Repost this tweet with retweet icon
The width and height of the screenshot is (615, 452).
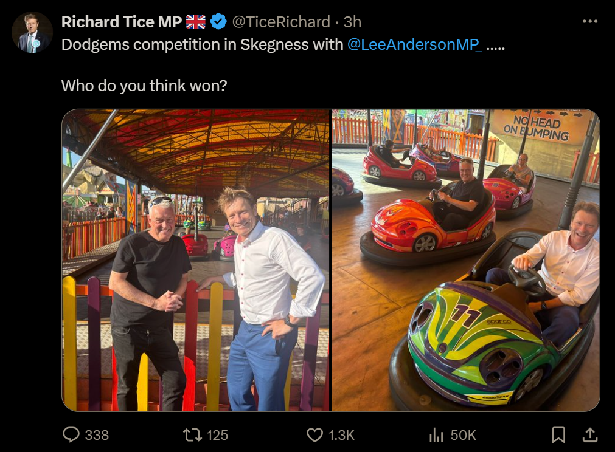pos(193,435)
